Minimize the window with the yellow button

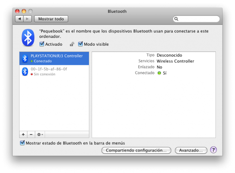coord(24,11)
